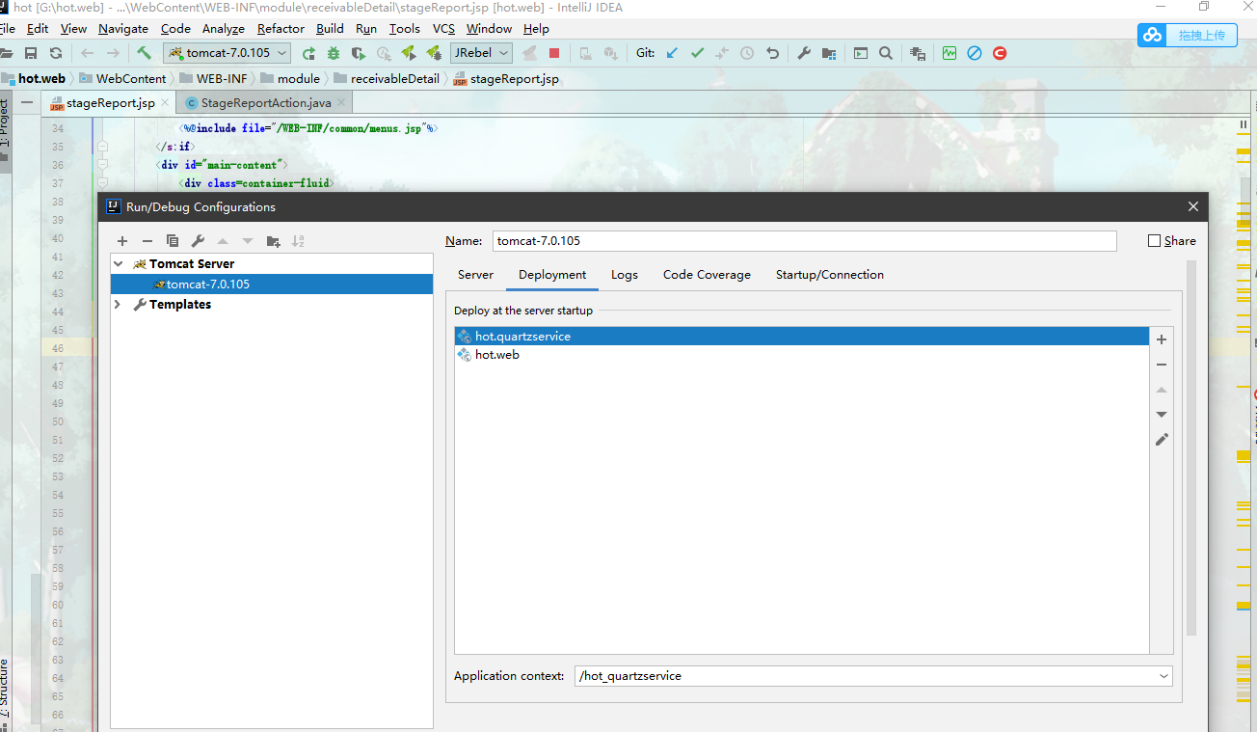The width and height of the screenshot is (1257, 732).
Task: Create a new folder in the configurations toolbar
Action: pyautogui.click(x=273, y=241)
